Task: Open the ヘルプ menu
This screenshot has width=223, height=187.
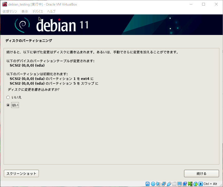Action: [x=51, y=11]
